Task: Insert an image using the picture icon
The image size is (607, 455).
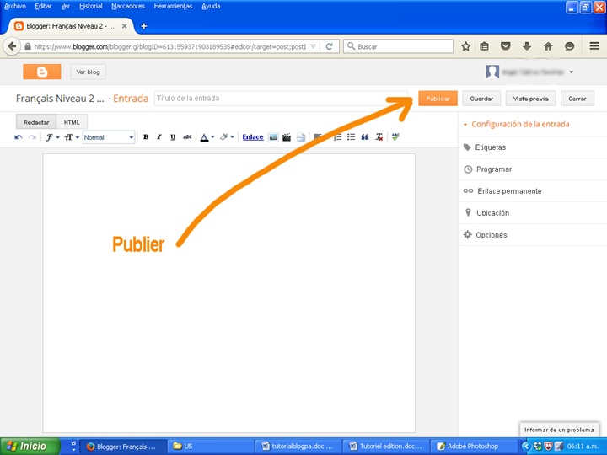Action: [x=273, y=137]
